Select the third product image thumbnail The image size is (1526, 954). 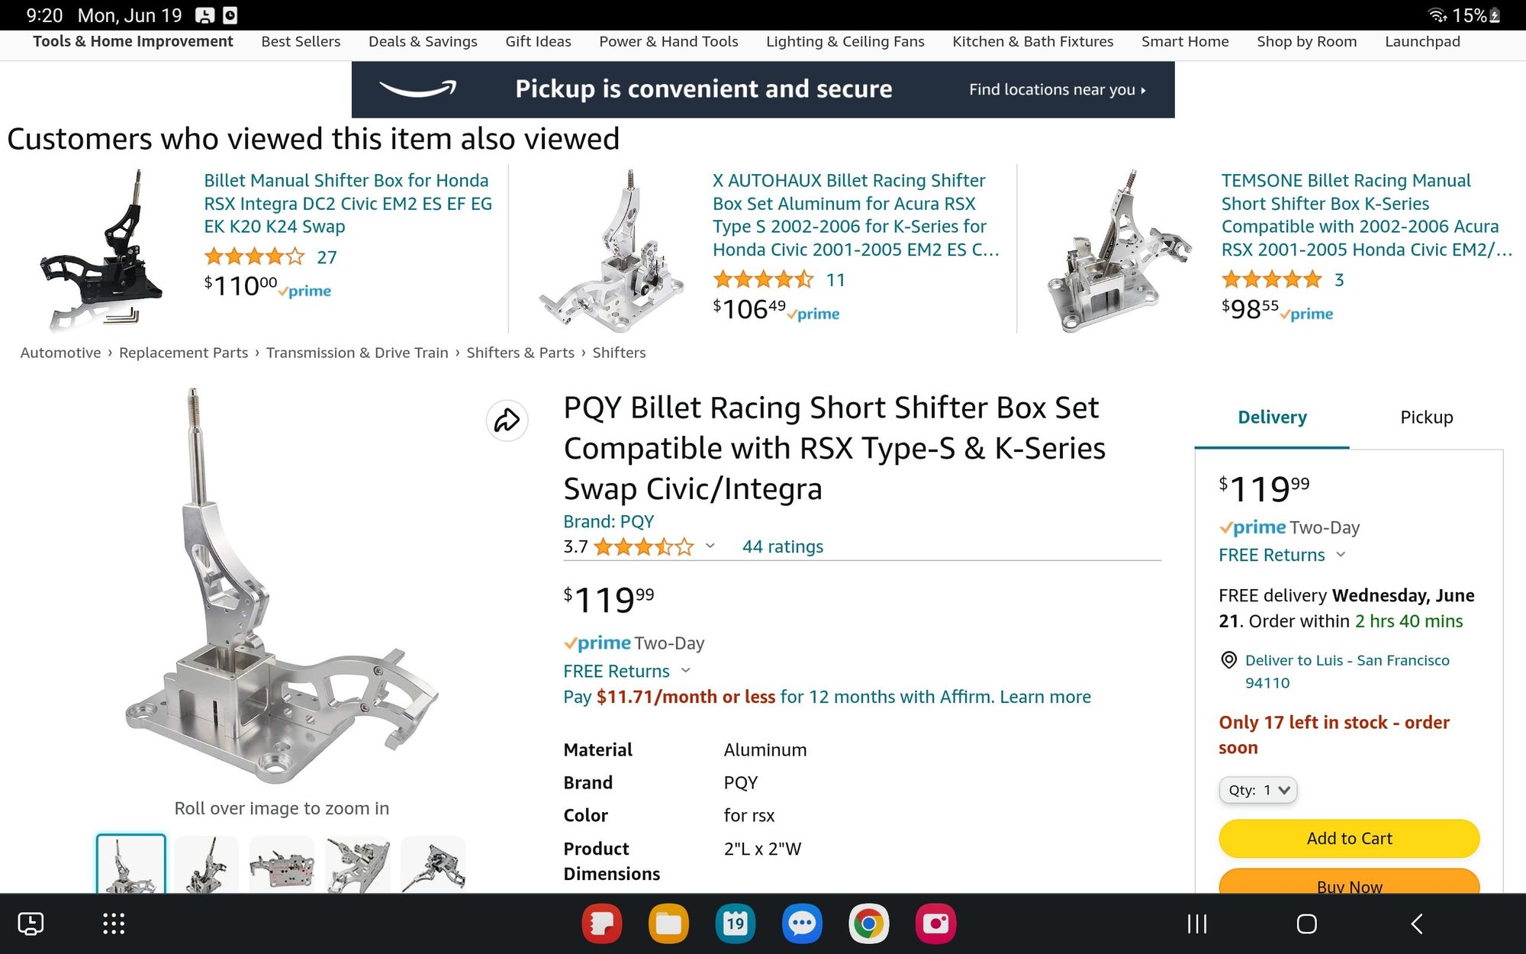[282, 865]
